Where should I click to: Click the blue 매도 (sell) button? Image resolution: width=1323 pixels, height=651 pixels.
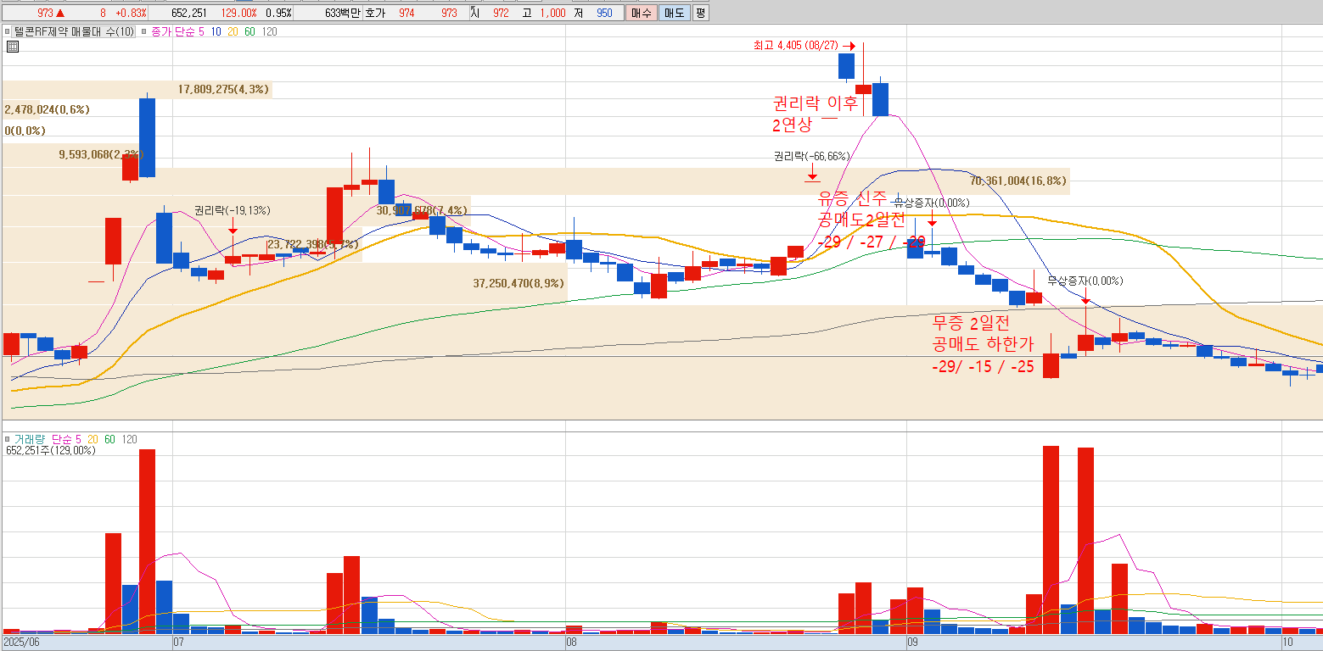tap(674, 13)
